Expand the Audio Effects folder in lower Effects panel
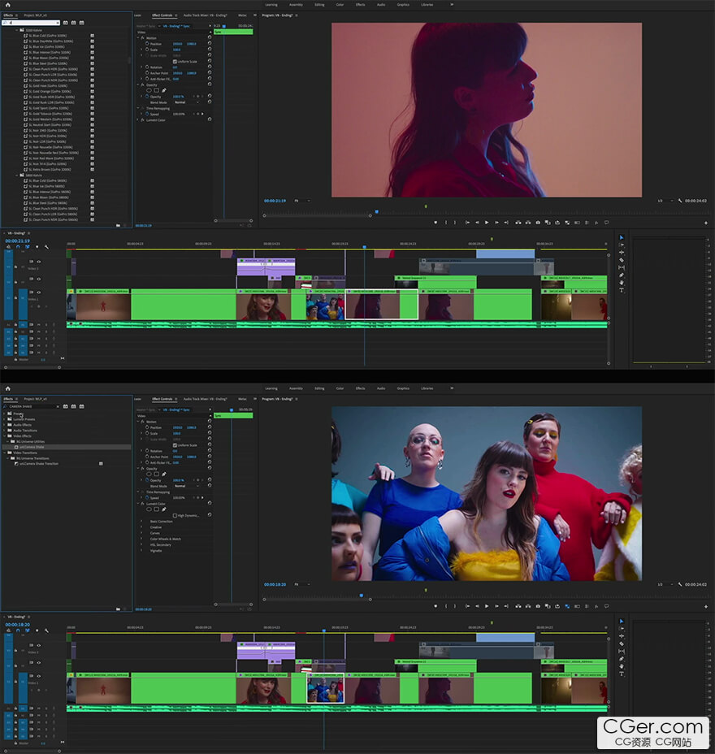 coord(4,425)
